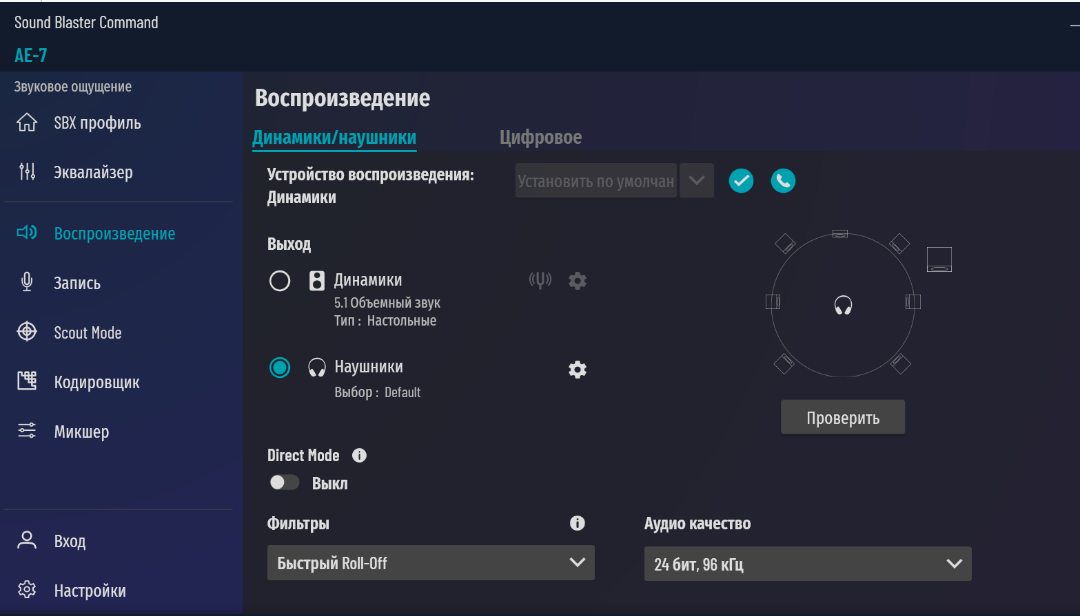Image resolution: width=1080 pixels, height=616 pixels.
Task: Click the Динамики output label
Action: click(368, 280)
